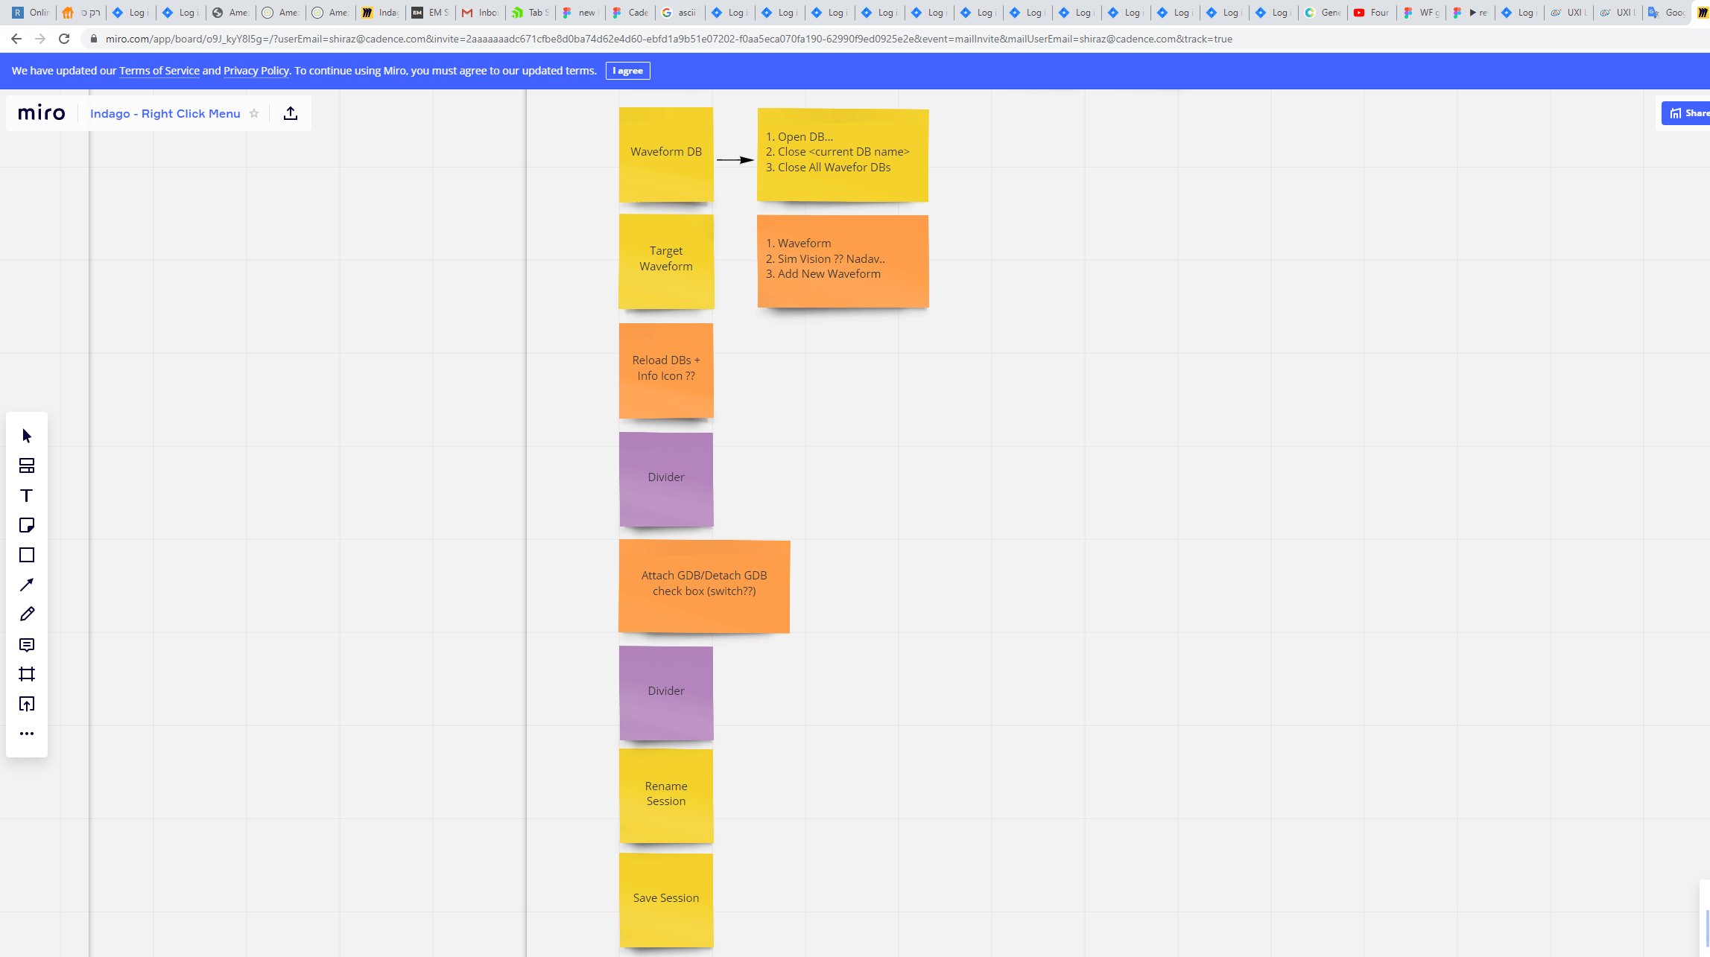The width and height of the screenshot is (1710, 957).
Task: Select the Comment tool
Action: click(x=27, y=644)
